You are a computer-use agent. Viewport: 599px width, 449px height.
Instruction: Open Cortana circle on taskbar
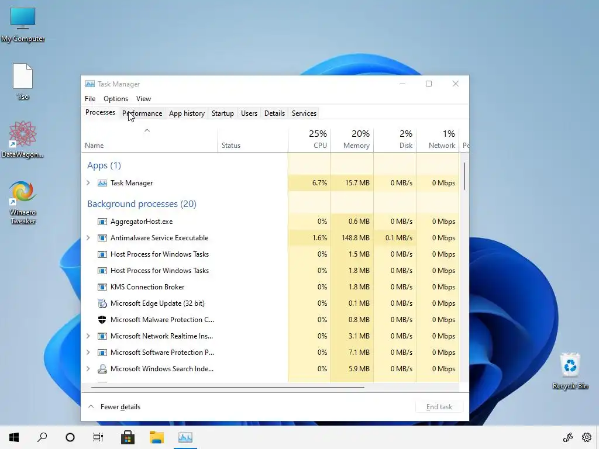(70, 437)
